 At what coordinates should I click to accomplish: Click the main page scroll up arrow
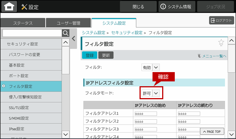coord(232,41)
